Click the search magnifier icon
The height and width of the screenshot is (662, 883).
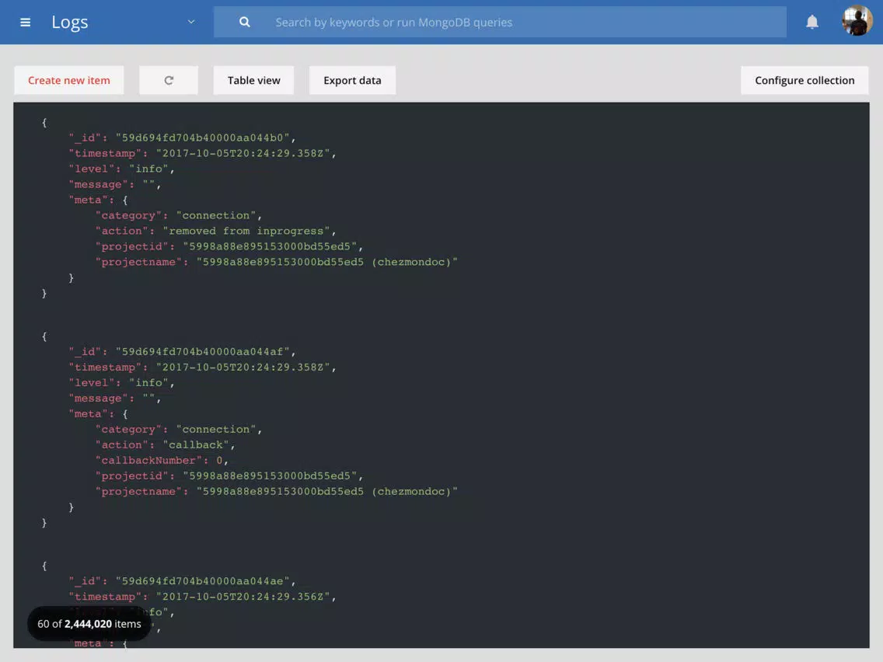click(244, 22)
